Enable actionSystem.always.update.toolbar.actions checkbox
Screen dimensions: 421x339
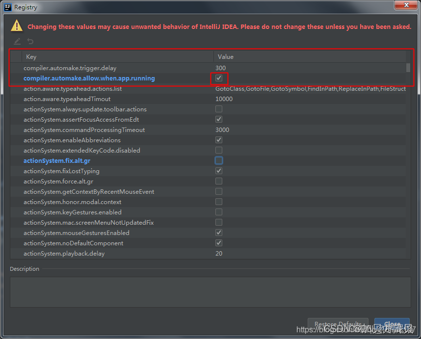click(219, 109)
